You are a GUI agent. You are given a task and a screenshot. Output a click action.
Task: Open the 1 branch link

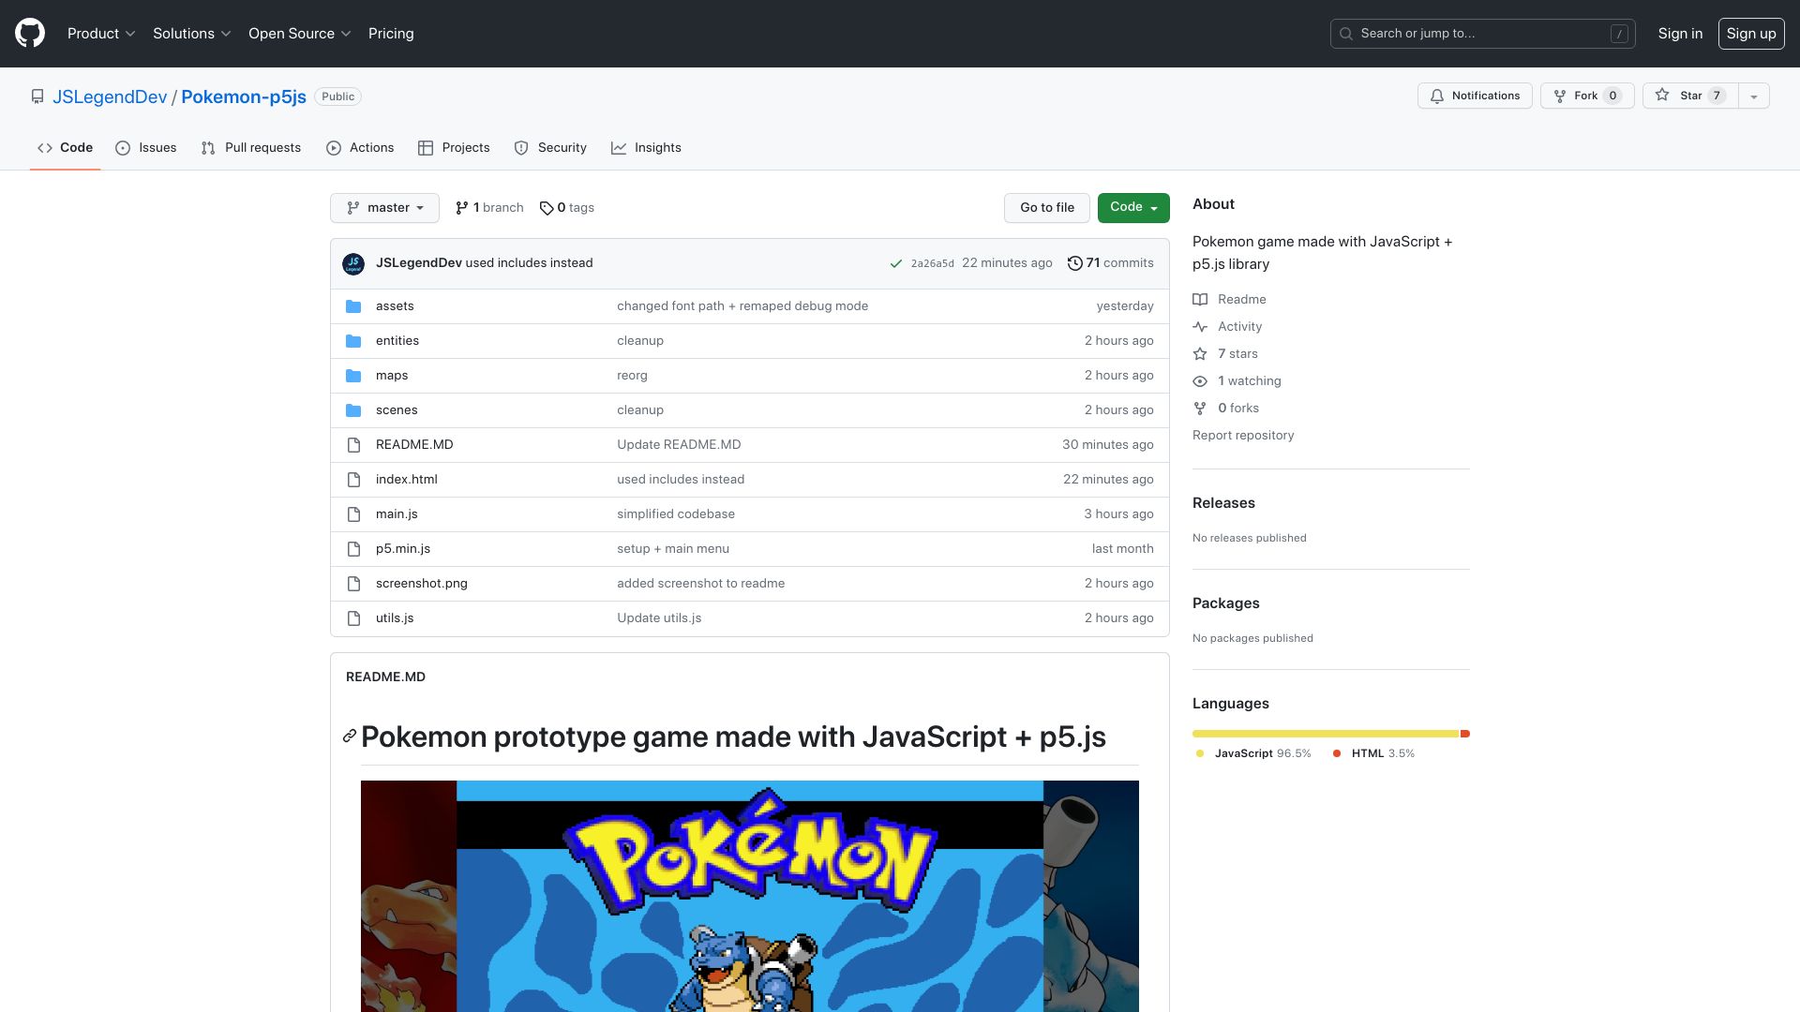[489, 208]
